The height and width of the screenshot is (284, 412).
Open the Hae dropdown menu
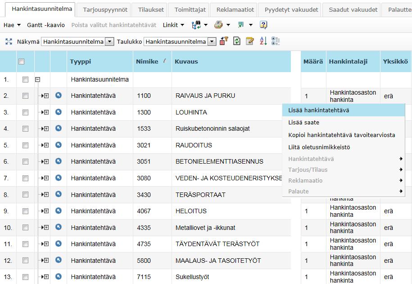[x=12, y=25]
